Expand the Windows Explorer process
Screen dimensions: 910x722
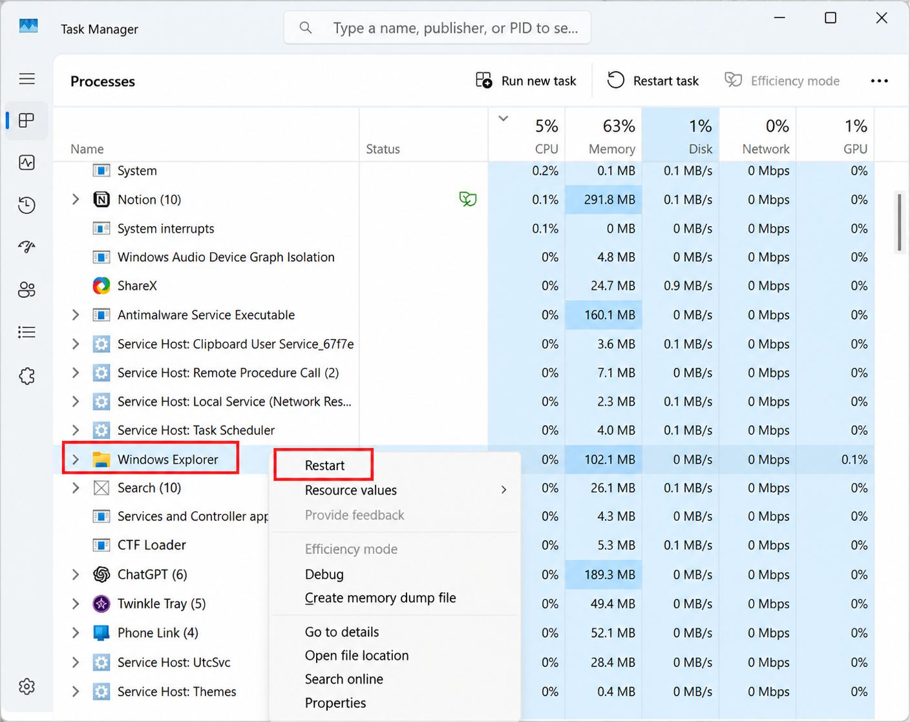(x=76, y=460)
